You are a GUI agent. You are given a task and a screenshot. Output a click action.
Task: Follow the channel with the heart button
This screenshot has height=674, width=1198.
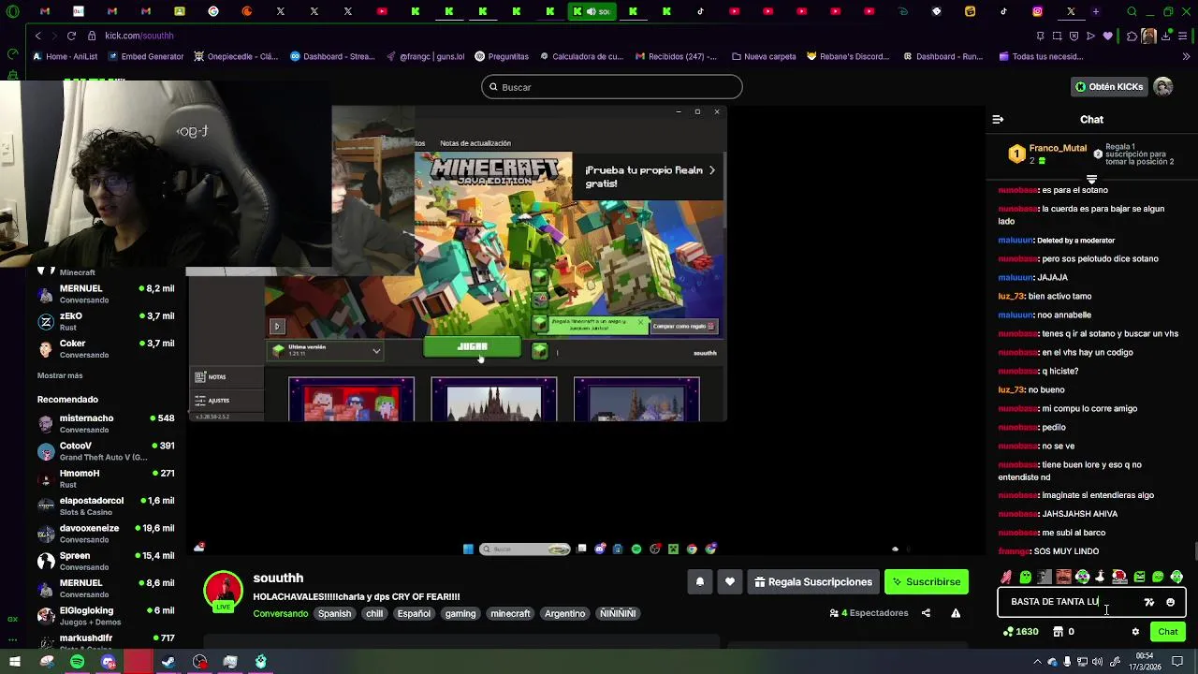click(730, 582)
